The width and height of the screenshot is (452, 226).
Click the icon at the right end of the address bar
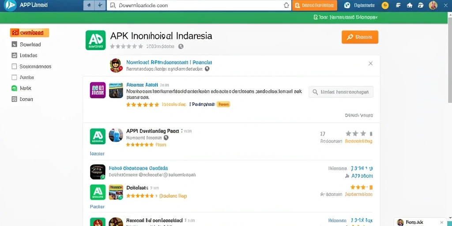click(286, 5)
